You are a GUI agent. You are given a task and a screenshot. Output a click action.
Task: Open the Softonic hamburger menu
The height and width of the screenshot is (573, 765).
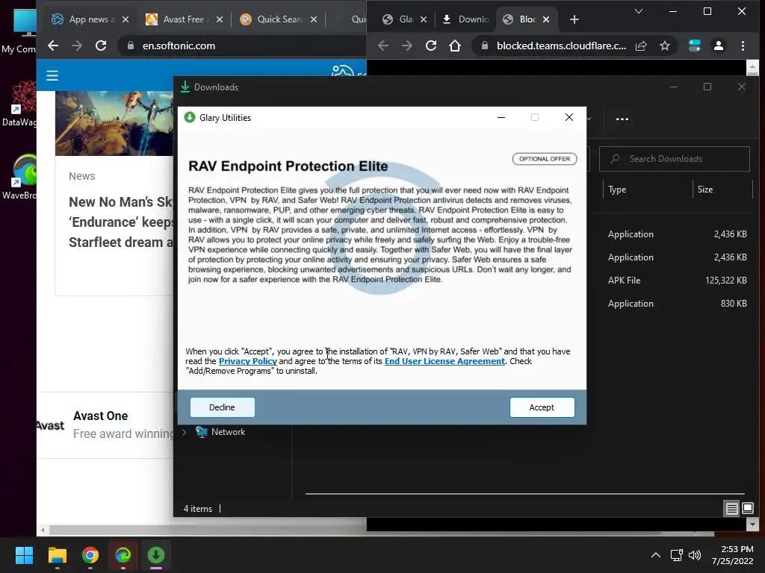pos(52,75)
